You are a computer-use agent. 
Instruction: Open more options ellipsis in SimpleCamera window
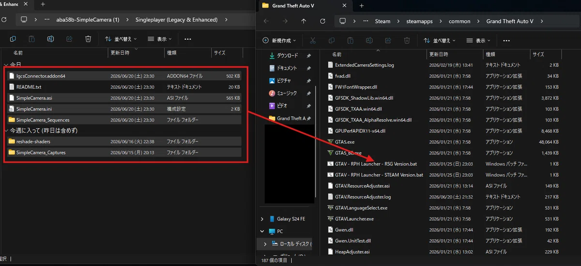188,39
